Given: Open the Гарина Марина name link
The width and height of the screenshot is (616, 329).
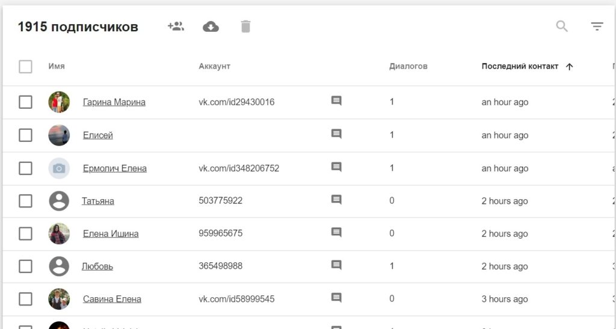Looking at the screenshot, I should pyautogui.click(x=114, y=102).
